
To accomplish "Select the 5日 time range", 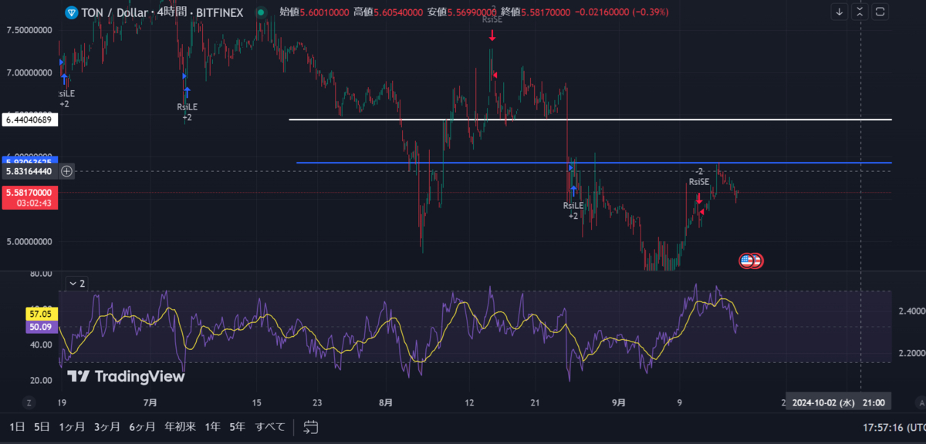I will [42, 426].
